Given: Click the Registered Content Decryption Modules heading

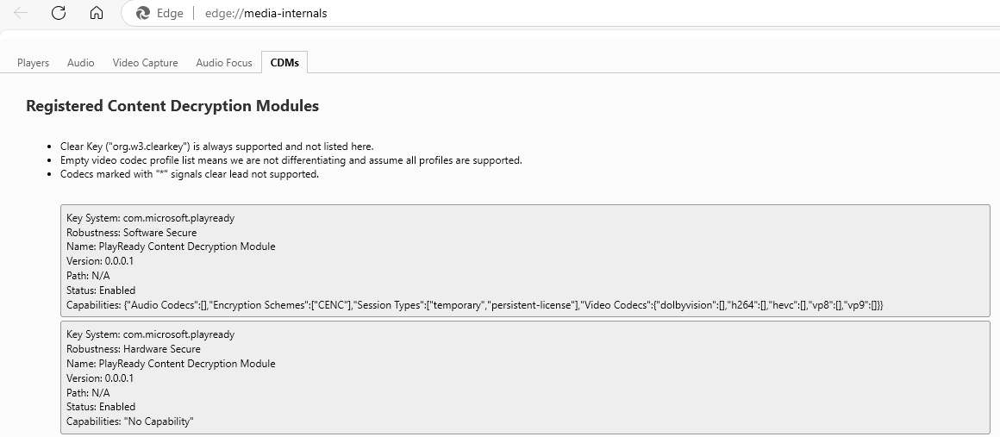Looking at the screenshot, I should pyautogui.click(x=172, y=106).
